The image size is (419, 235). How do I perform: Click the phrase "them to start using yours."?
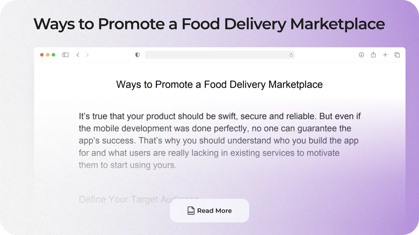pos(127,165)
